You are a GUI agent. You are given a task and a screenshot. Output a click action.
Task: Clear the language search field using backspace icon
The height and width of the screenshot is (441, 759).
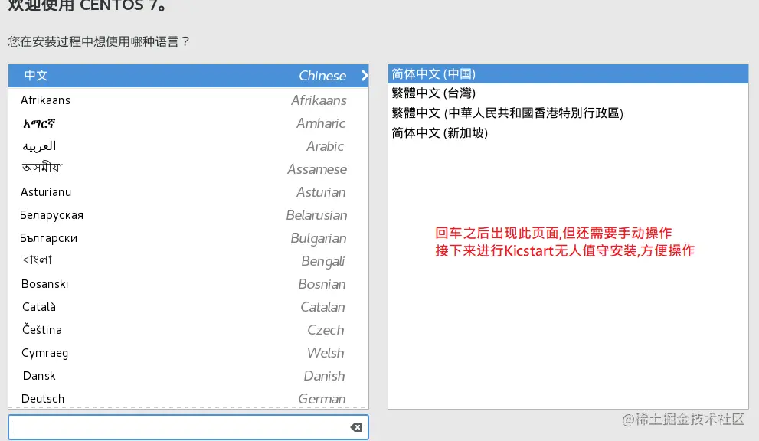coord(356,427)
